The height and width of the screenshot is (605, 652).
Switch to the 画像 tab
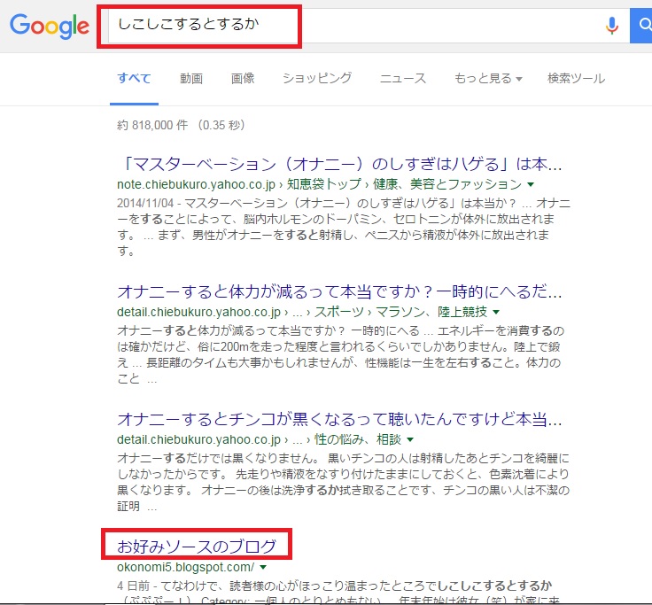tap(243, 78)
